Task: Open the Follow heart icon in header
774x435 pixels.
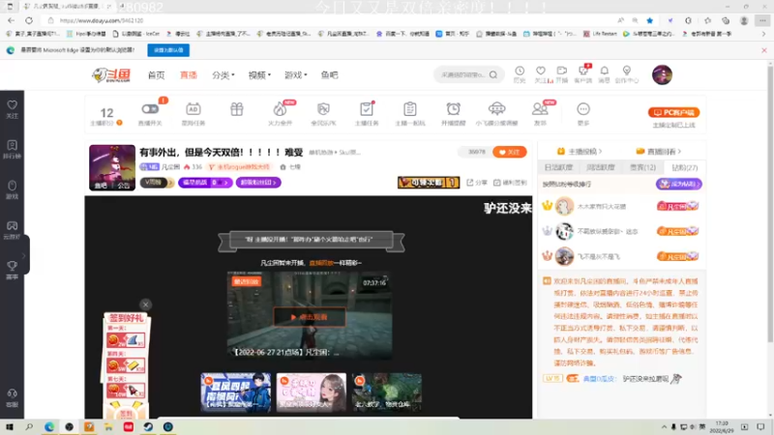Action: [541, 71]
